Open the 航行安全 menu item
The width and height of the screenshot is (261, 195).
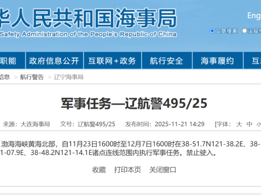pos(166,61)
